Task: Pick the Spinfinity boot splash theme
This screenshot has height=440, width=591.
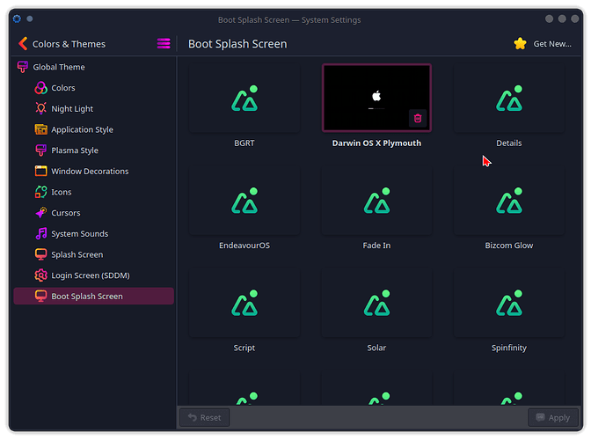Action: click(509, 303)
